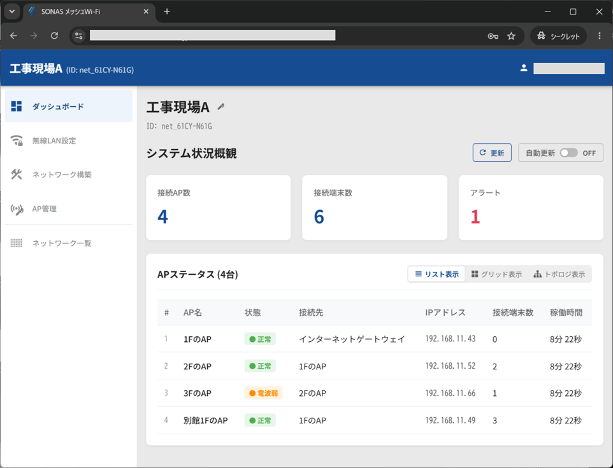This screenshot has width=613, height=468.
Task: Click the 電波弱 status badge
Action: pos(264,394)
